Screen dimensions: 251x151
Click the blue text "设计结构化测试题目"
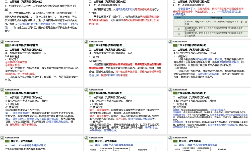(209, 74)
